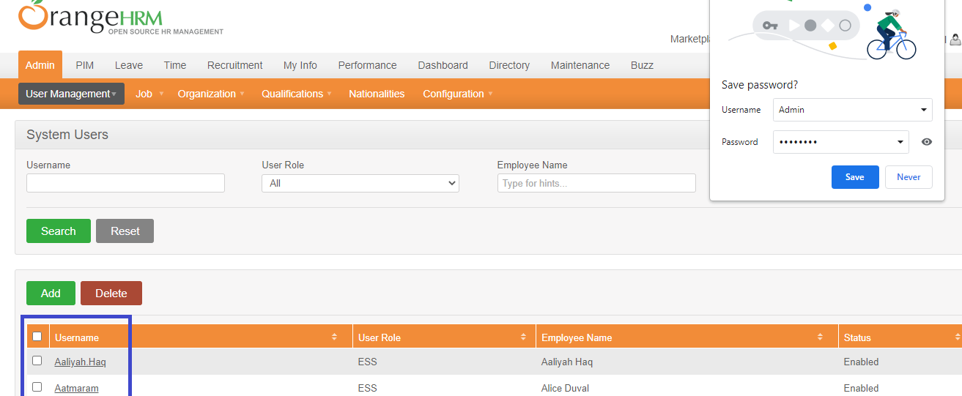Open the My Info tab
The width and height of the screenshot is (962, 396).
coord(300,65)
